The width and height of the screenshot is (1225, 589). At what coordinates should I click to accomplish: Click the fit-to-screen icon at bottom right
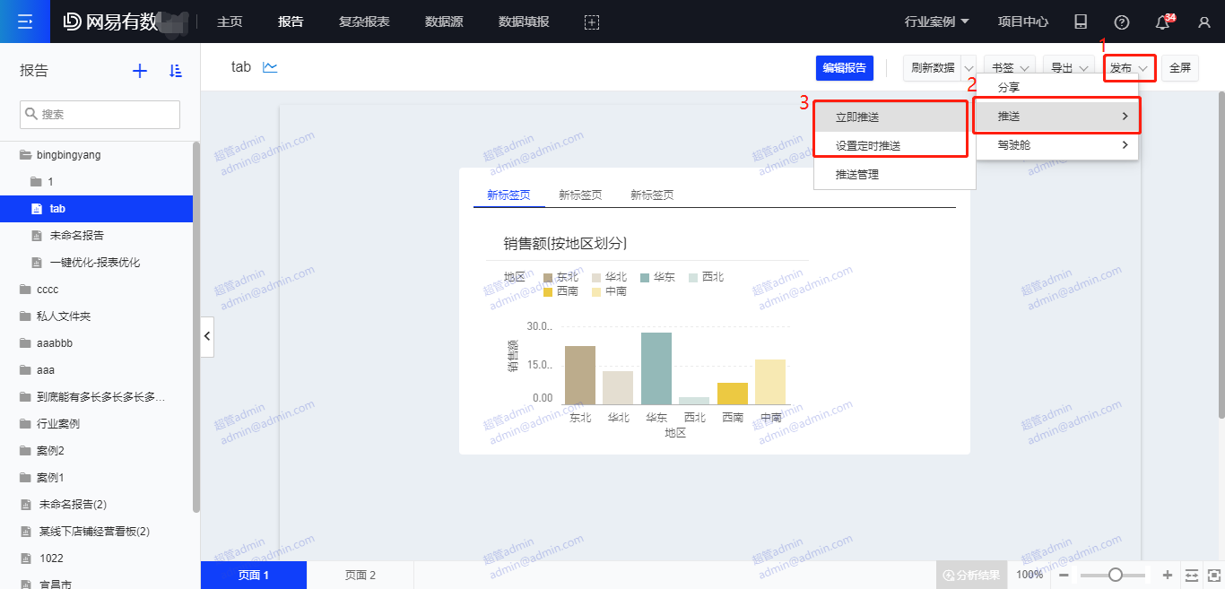pyautogui.click(x=1213, y=575)
